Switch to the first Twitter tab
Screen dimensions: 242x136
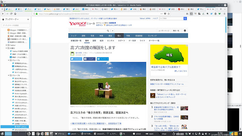click(x=9, y=9)
